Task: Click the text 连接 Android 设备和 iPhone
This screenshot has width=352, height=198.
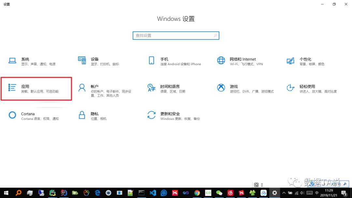Action: [181, 64]
